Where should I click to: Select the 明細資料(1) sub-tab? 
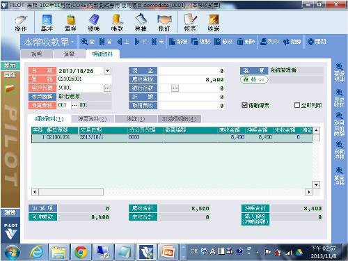click(x=49, y=119)
